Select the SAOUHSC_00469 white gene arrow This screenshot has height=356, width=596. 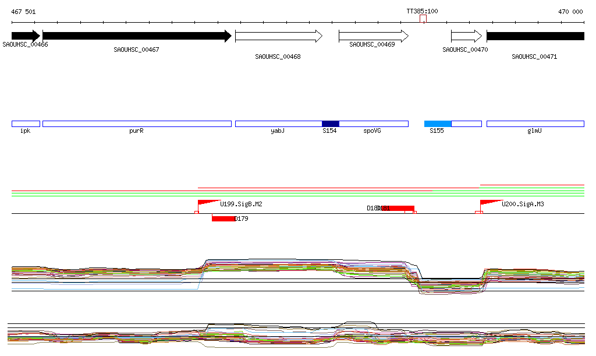coord(373,36)
